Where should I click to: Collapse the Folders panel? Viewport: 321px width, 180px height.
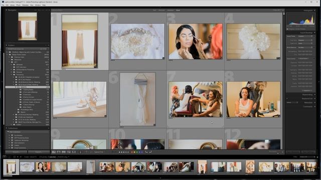(7, 45)
